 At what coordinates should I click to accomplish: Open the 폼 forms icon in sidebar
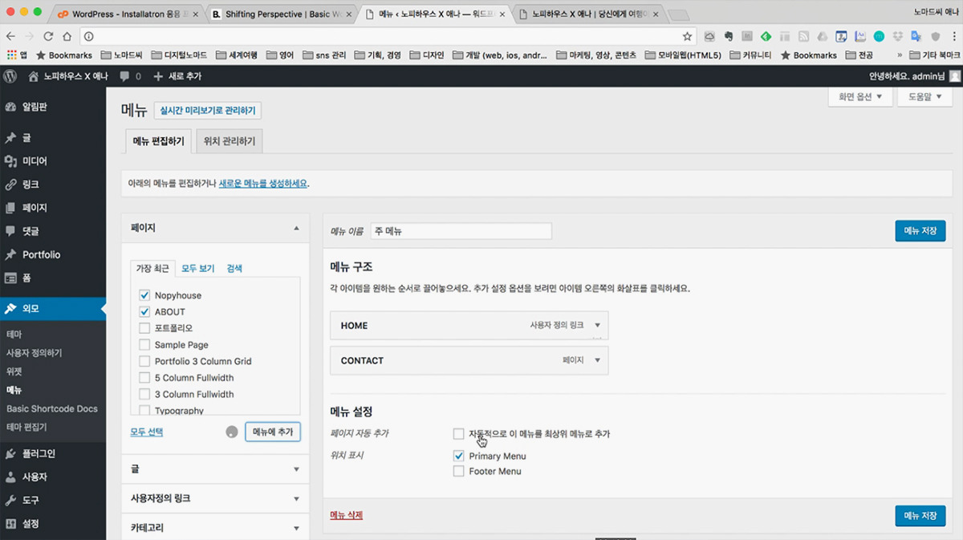pos(10,278)
